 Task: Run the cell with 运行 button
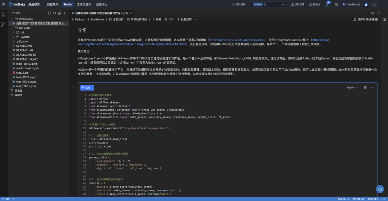(x=86, y=88)
